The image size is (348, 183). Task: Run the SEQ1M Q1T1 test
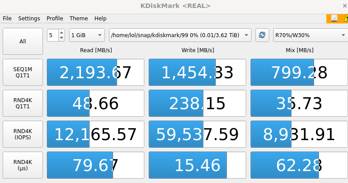[x=23, y=72]
